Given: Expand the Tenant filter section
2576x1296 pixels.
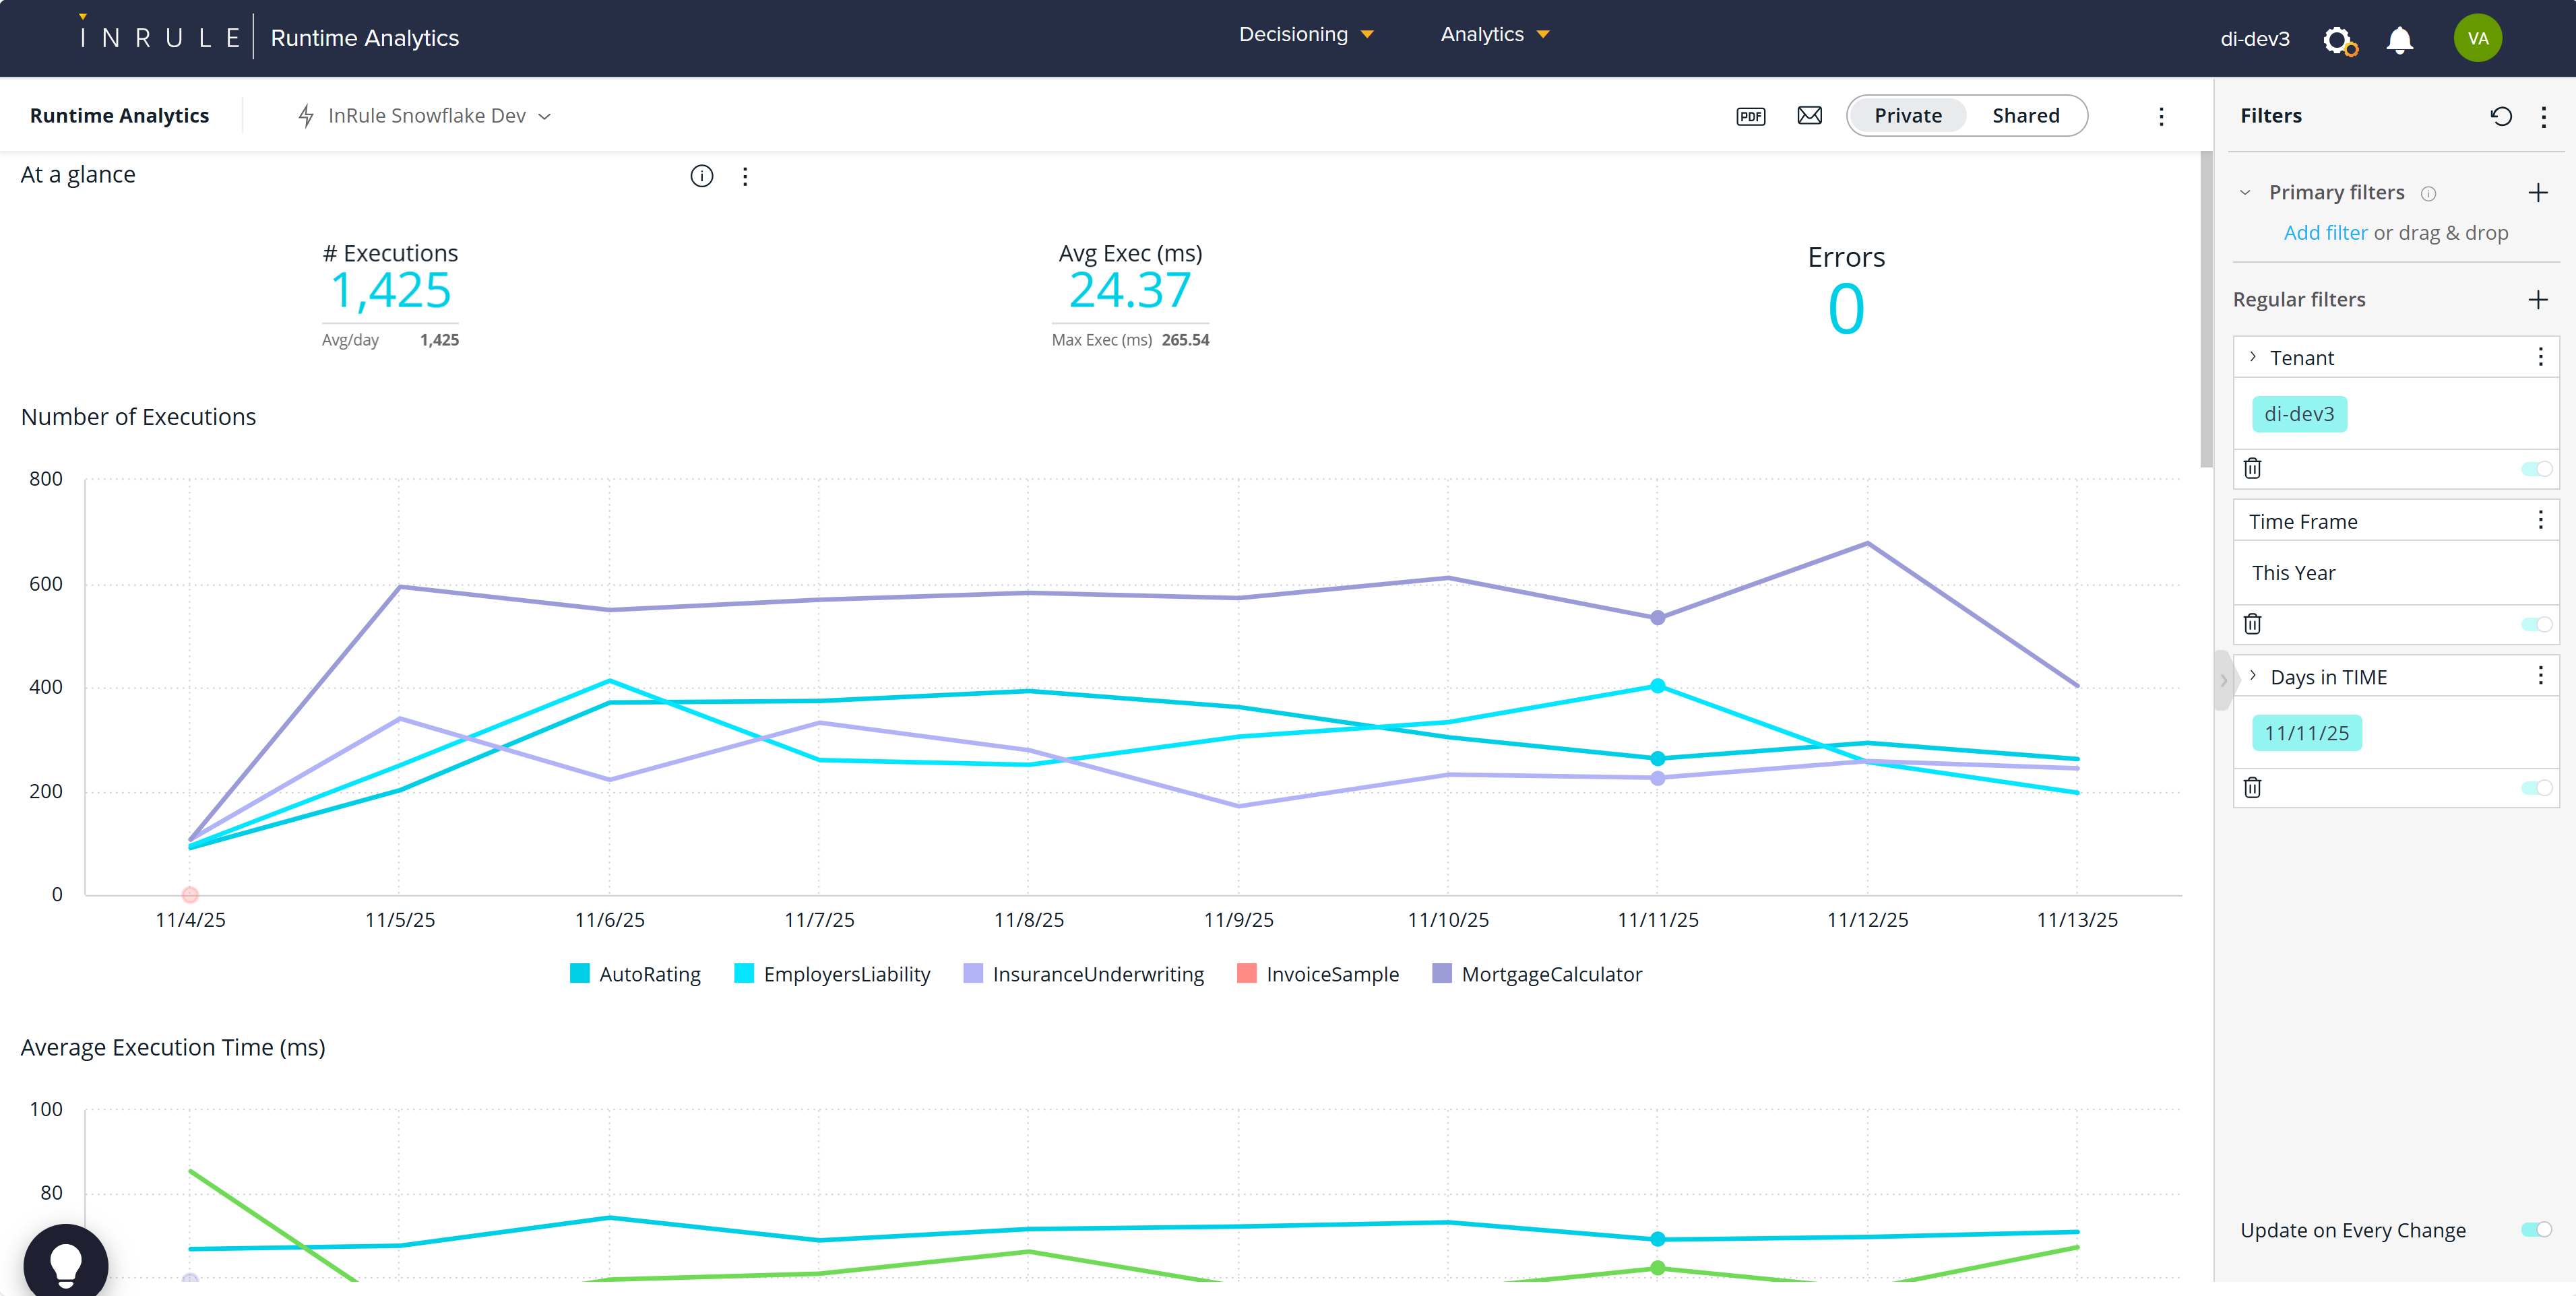Looking at the screenshot, I should coord(2253,357).
